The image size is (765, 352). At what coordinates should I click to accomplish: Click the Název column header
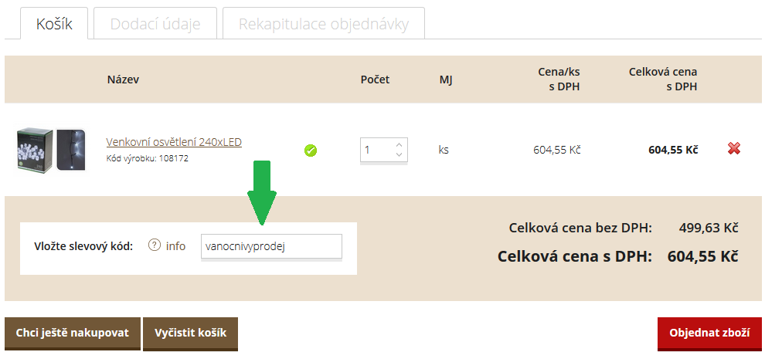[123, 79]
